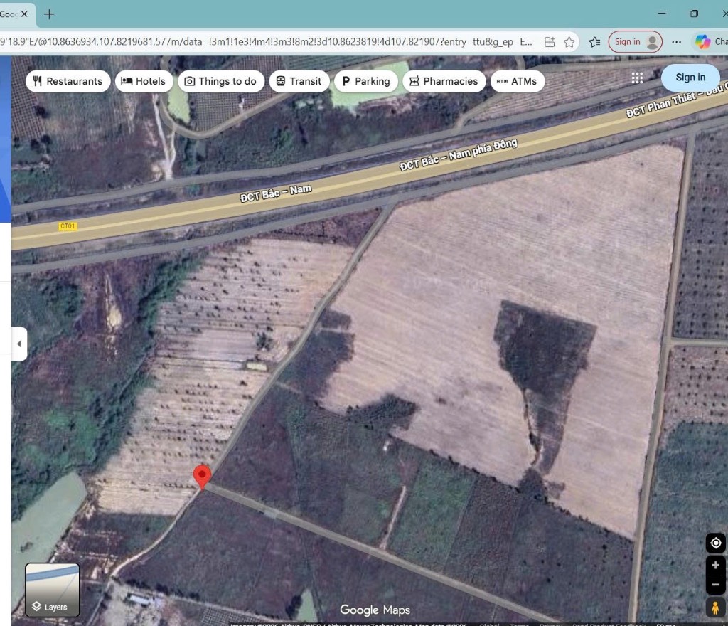728x626 pixels.
Task: Open the Layers map type thumbnail
Action: (x=53, y=590)
